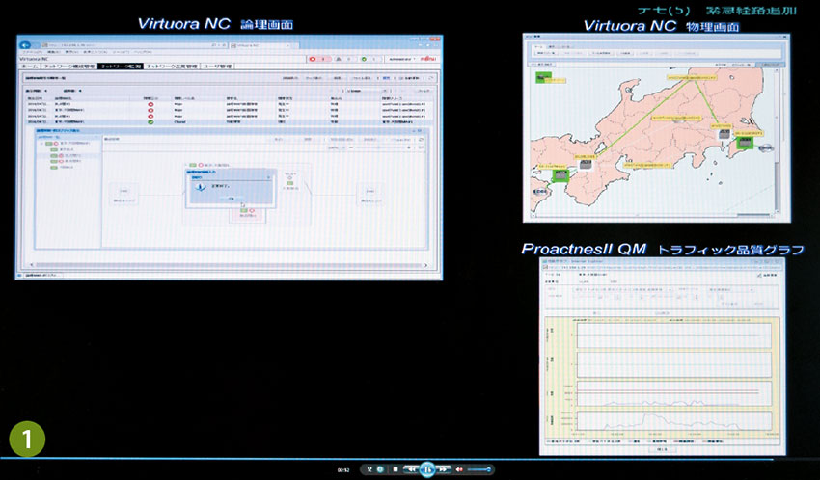Click the horizontal scrollbar in the logical screen window

(229, 265)
